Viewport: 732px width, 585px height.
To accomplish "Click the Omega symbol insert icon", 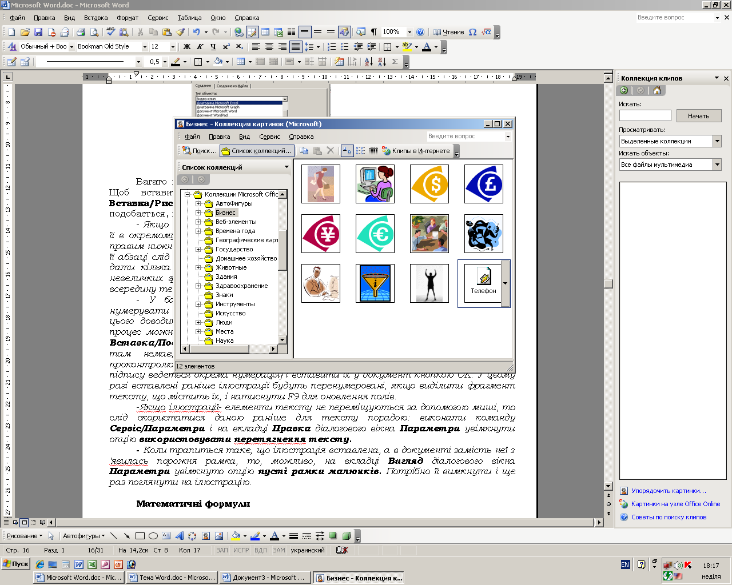I will click(x=472, y=32).
